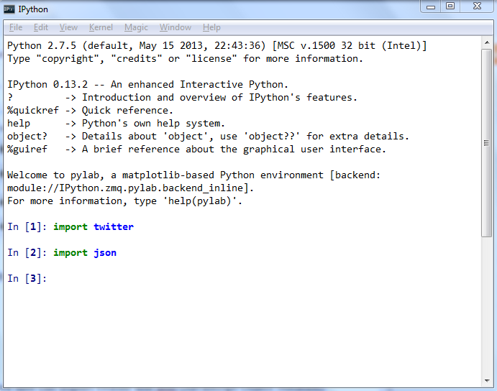The height and width of the screenshot is (391, 497).
Task: Click the 'In [2]:' prompt label
Action: 27,253
